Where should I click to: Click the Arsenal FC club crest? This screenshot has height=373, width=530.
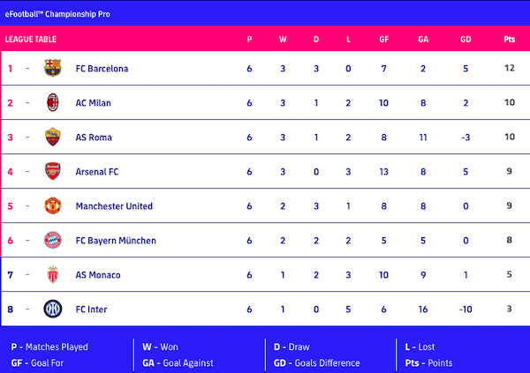click(52, 172)
